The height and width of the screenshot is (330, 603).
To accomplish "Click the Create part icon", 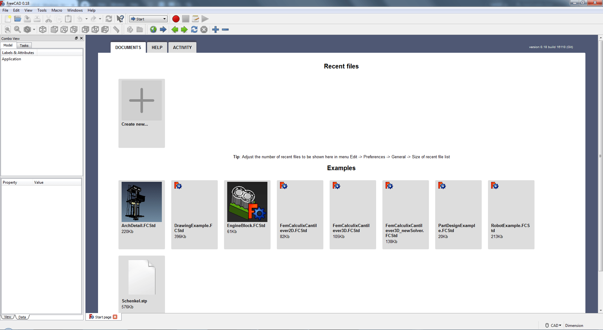I will (x=130, y=30).
